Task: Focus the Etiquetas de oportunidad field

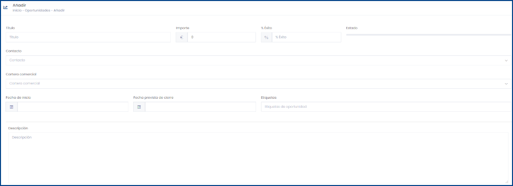Action: (x=386, y=107)
